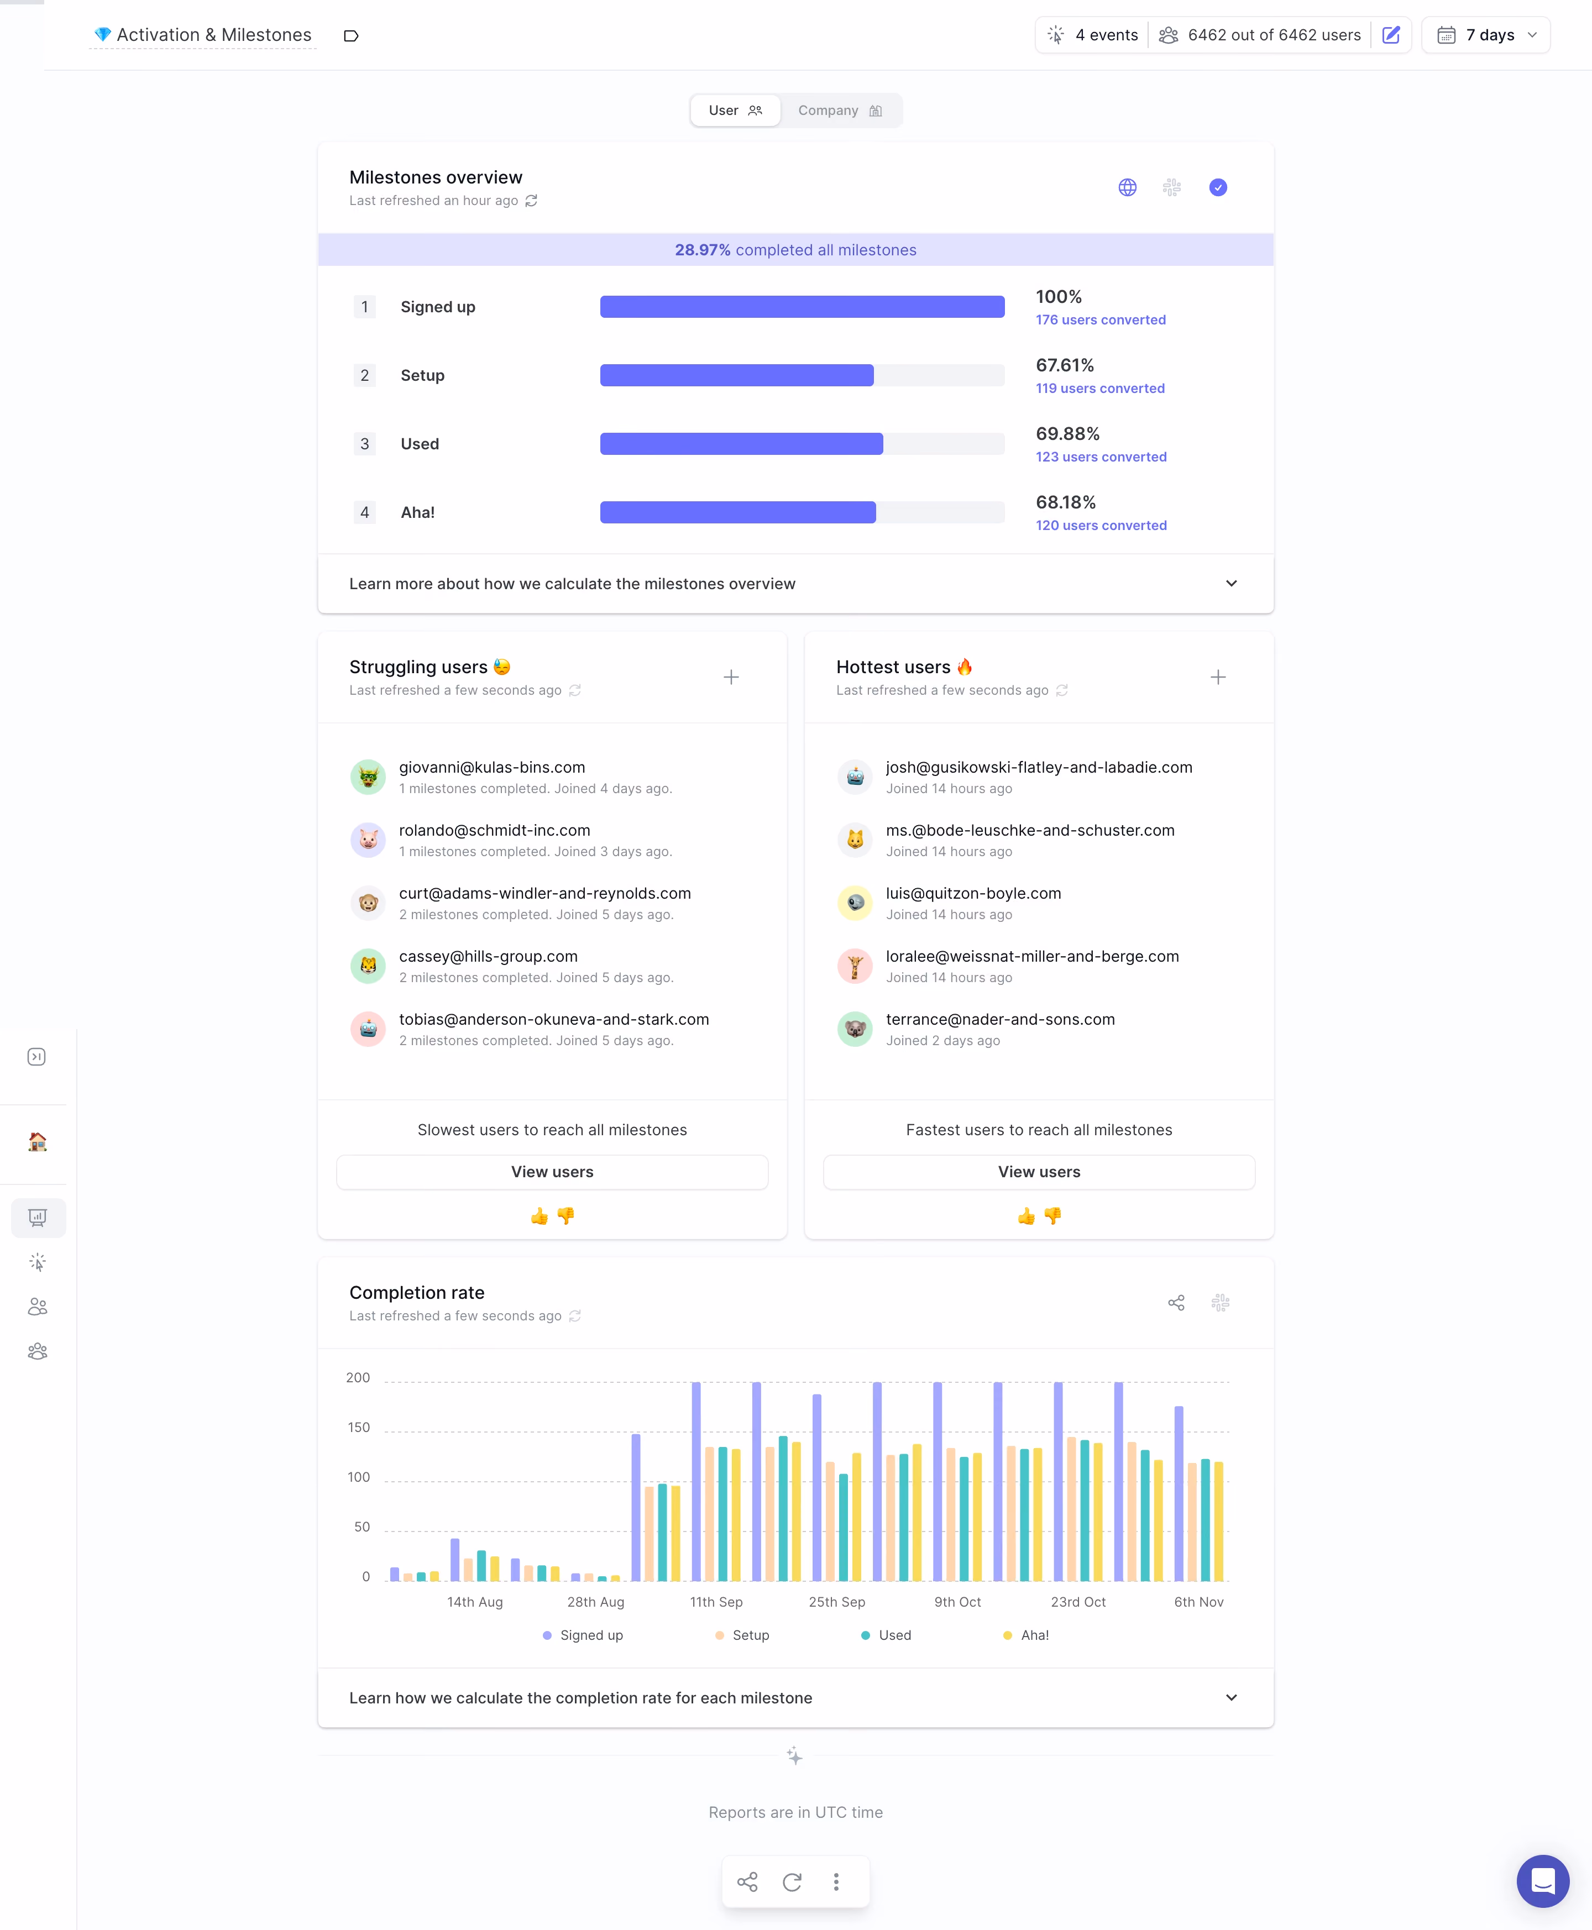Expand completion rate calculation explanation
The height and width of the screenshot is (1930, 1592).
795,1699
